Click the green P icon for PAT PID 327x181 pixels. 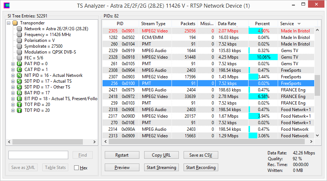tap(19, 64)
